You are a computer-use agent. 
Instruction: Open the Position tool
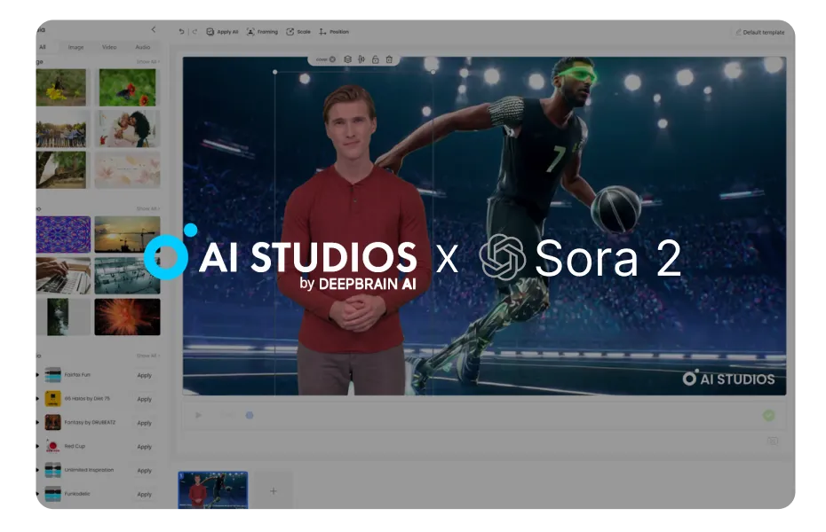click(x=334, y=32)
